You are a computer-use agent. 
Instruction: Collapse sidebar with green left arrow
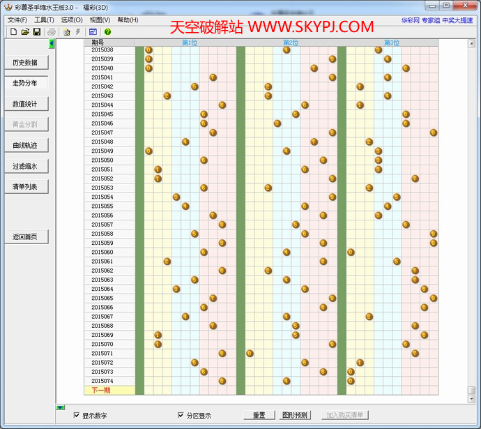point(52,44)
